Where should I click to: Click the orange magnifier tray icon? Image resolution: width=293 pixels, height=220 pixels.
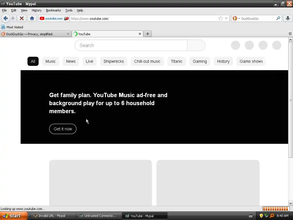coord(272,216)
